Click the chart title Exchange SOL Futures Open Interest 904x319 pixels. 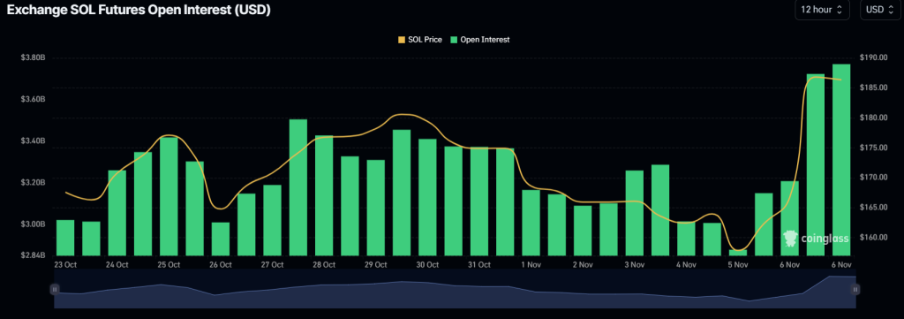139,10
